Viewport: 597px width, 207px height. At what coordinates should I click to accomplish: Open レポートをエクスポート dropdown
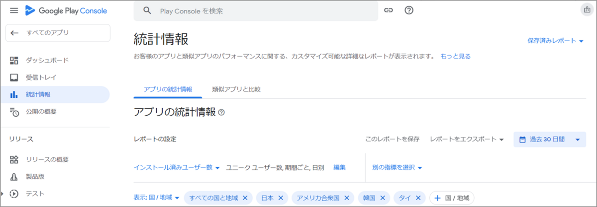[x=467, y=139]
